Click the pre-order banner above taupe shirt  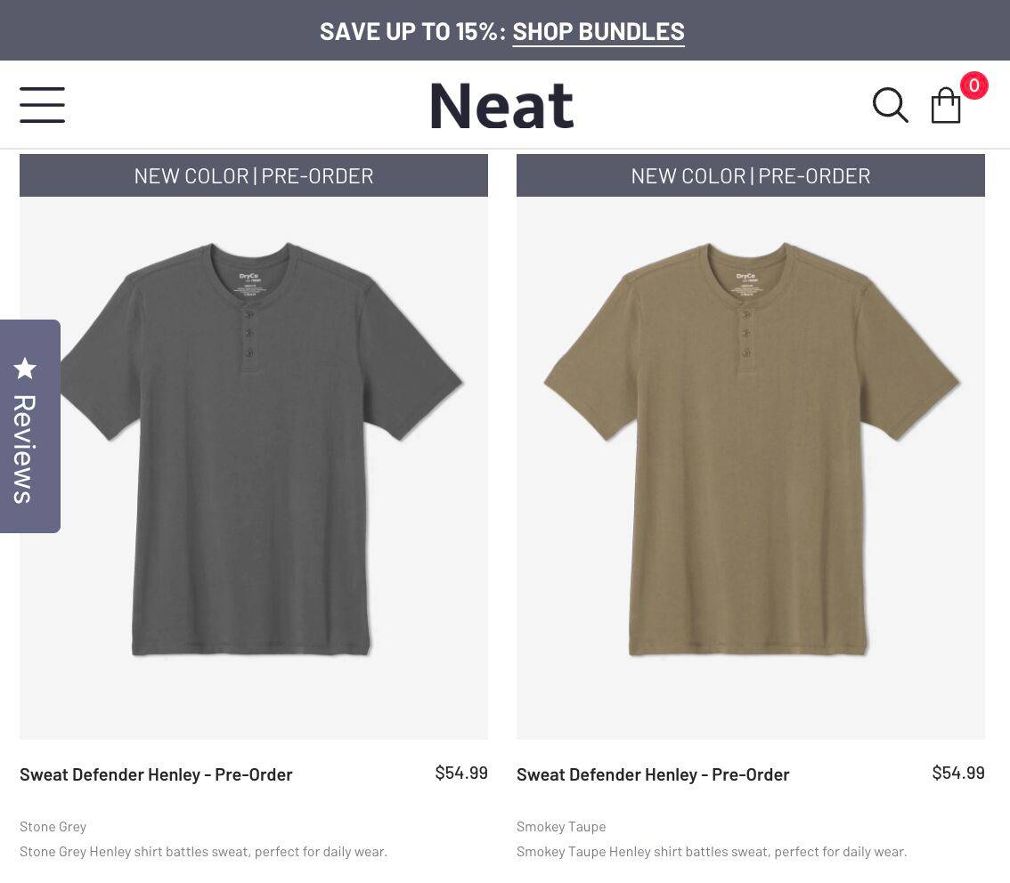point(751,175)
